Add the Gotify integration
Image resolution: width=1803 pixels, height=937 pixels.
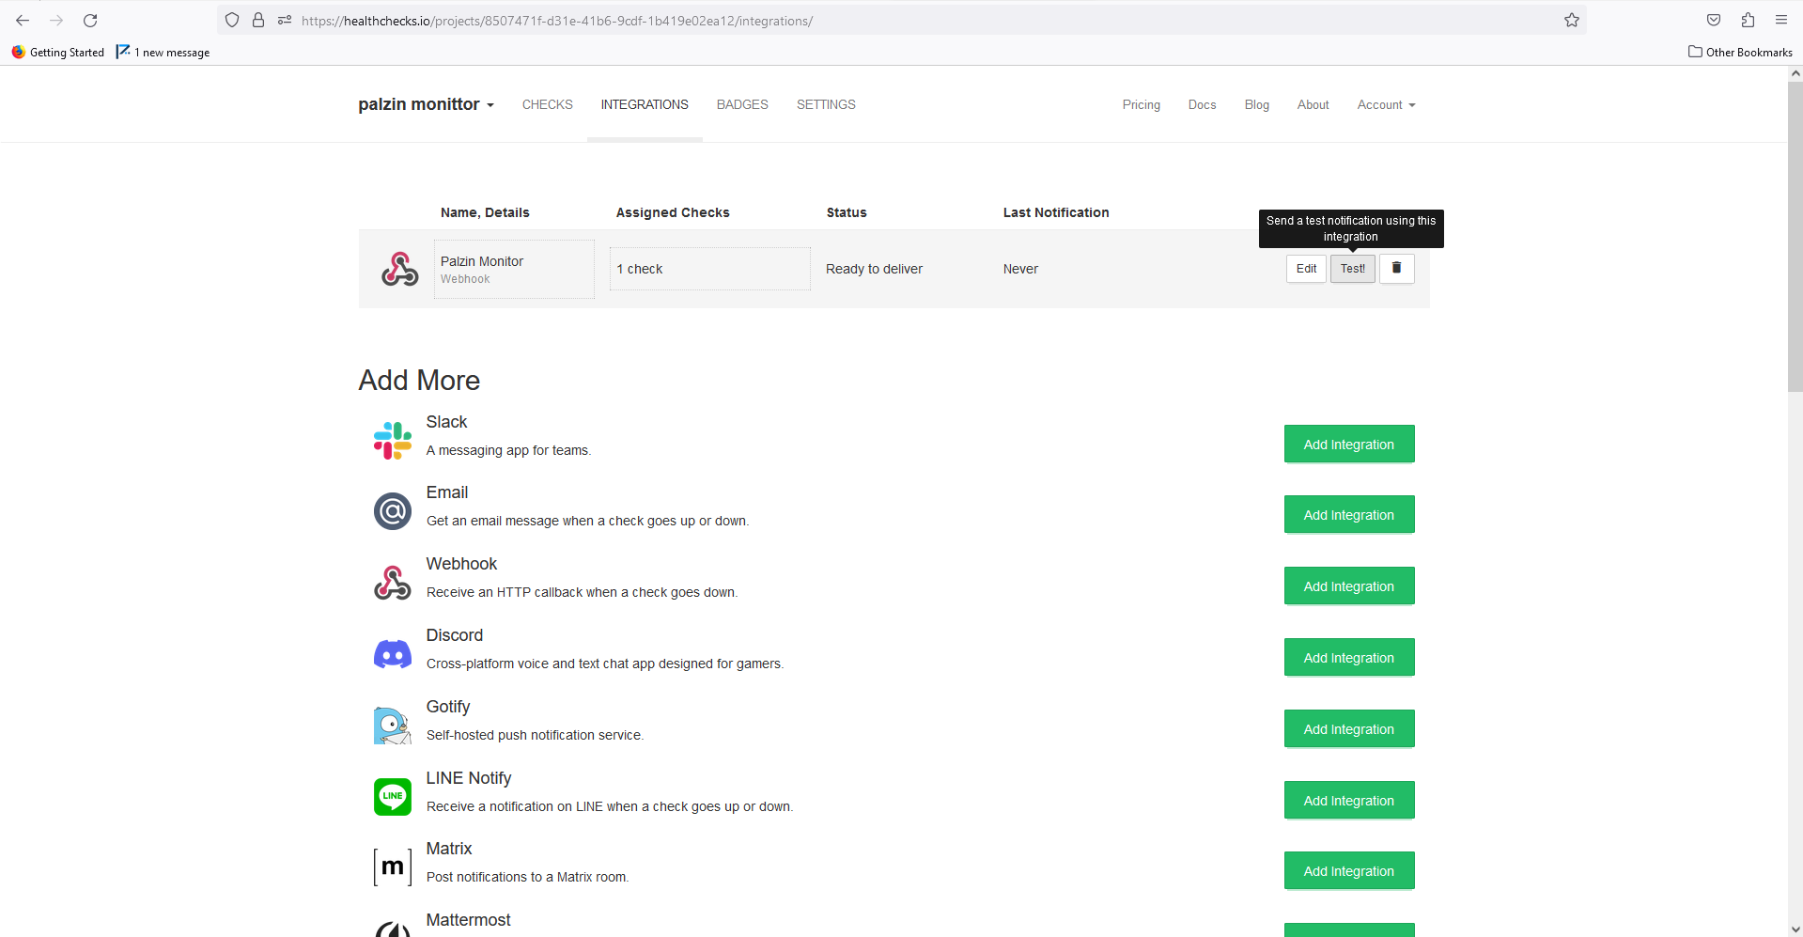point(1349,729)
